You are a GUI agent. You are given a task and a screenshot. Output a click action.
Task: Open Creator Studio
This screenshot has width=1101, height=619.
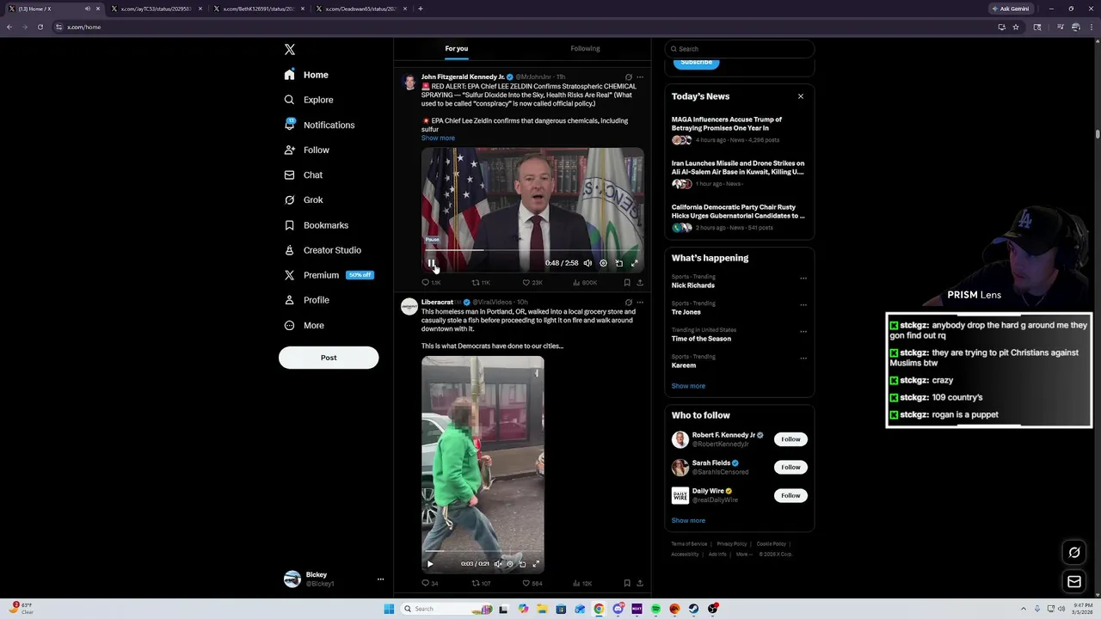[x=323, y=250]
